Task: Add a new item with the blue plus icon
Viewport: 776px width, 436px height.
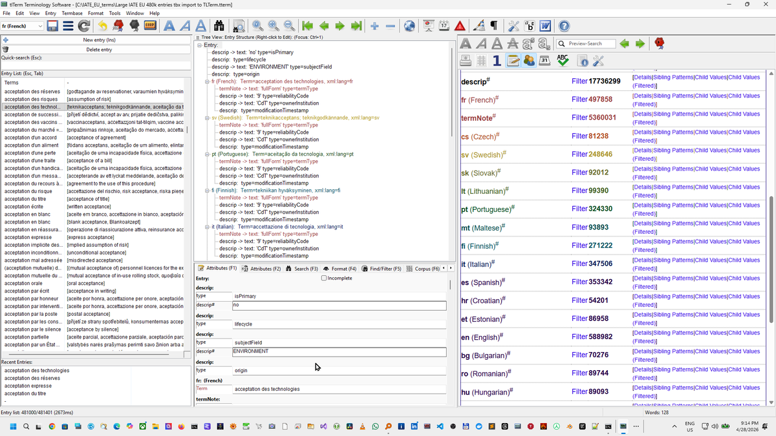Action: [374, 26]
